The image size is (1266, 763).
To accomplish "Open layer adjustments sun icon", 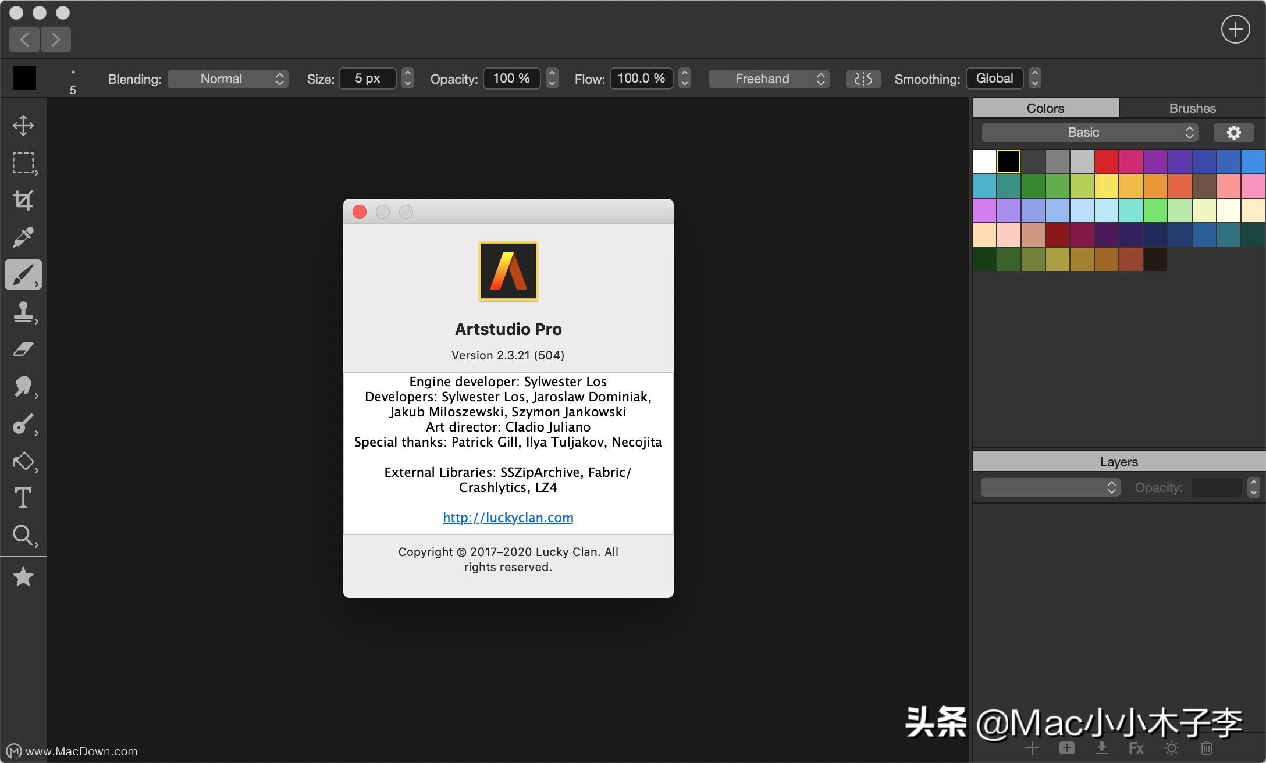I will (1172, 748).
